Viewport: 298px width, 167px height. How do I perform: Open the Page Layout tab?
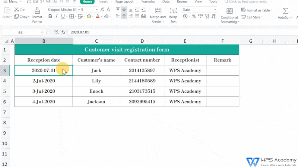(x=124, y=1)
